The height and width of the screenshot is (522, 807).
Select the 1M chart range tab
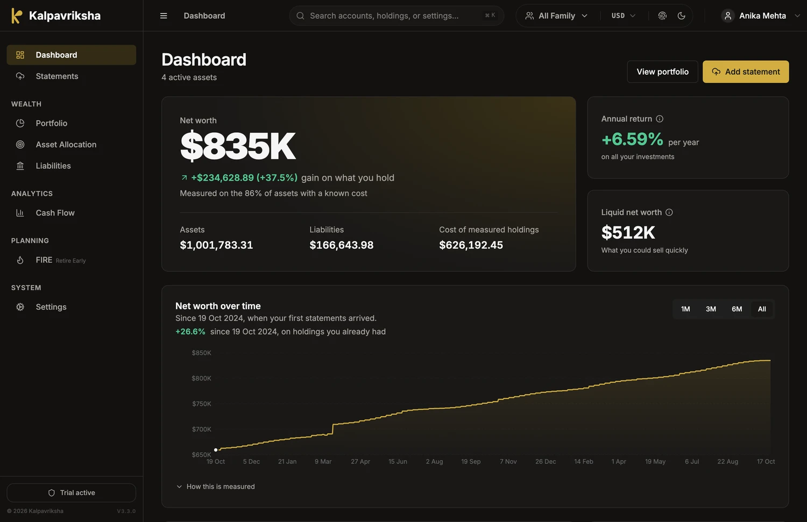685,309
